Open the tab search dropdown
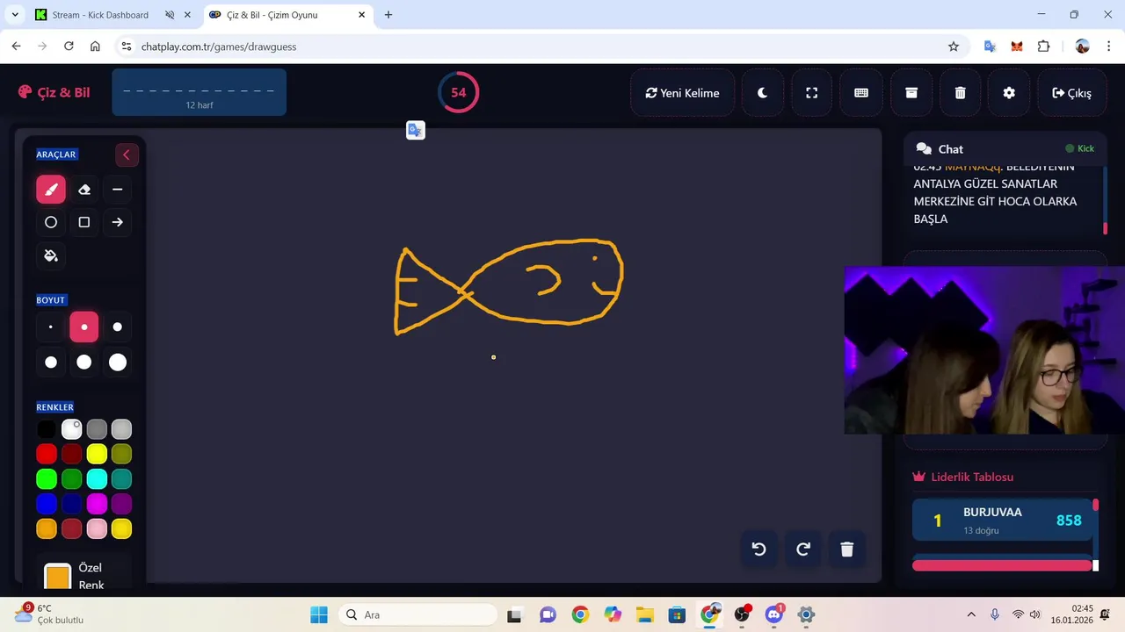The image size is (1125, 632). 15,15
